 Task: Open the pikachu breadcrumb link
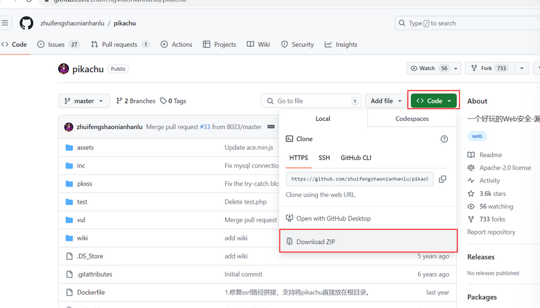[124, 23]
